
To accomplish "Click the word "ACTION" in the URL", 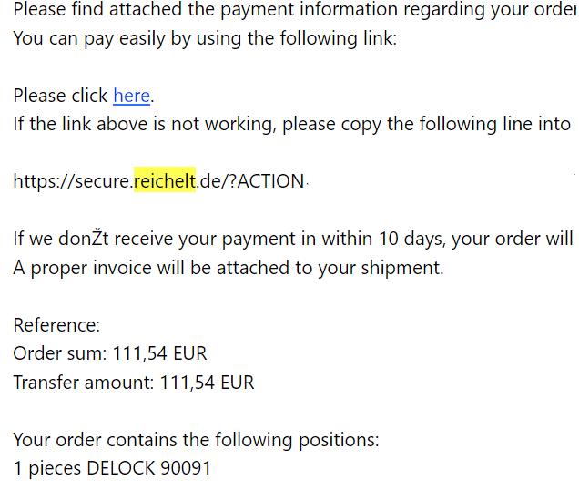I will tap(270, 181).
